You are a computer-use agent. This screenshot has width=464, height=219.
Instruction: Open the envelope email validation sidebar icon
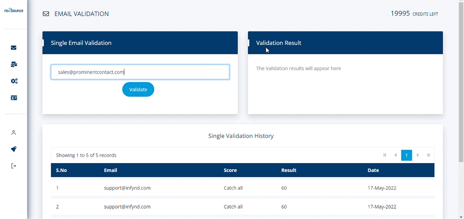coord(14,48)
